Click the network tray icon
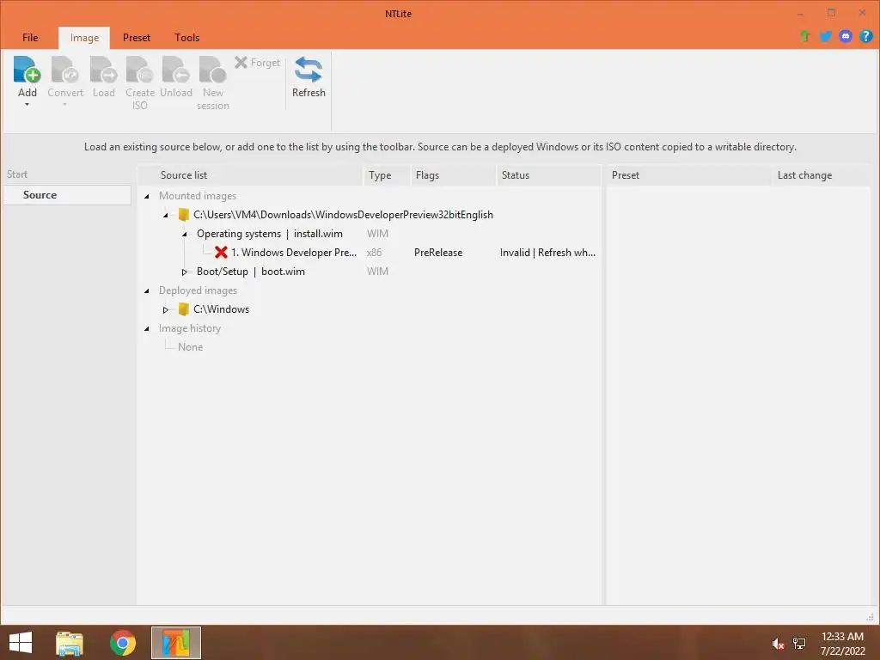This screenshot has height=660, width=880. [799, 643]
